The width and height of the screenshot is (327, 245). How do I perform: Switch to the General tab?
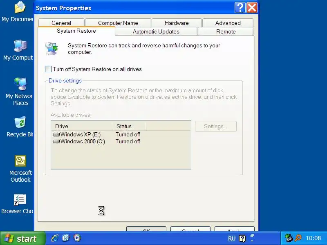(61, 23)
